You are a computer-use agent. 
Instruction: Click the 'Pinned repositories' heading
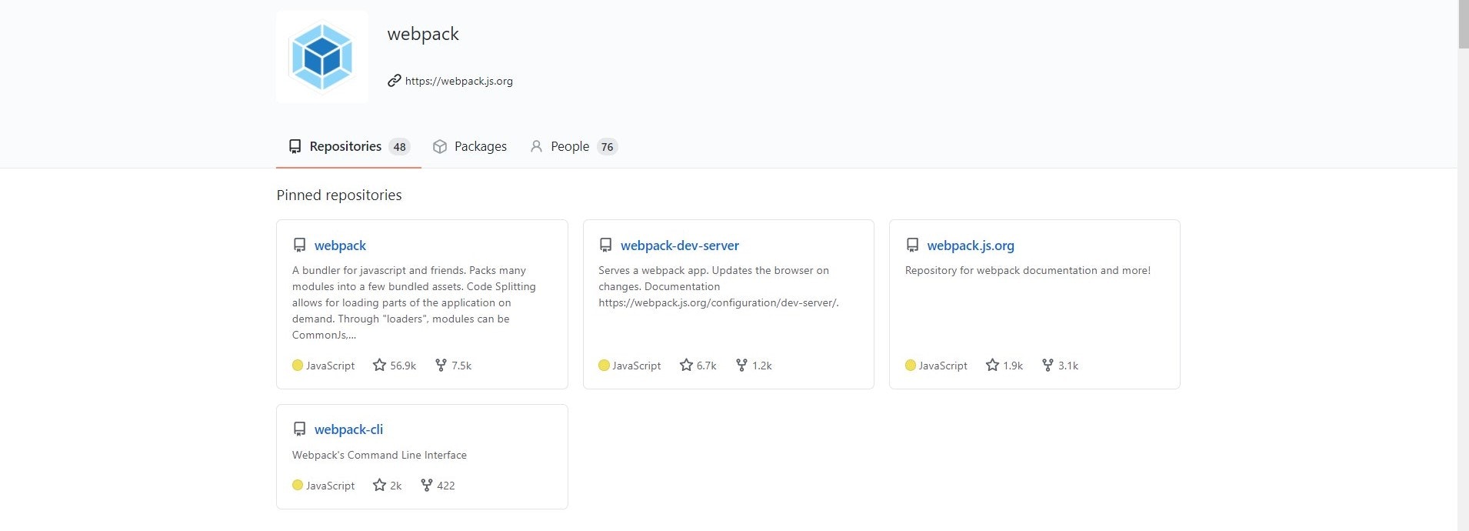click(339, 195)
